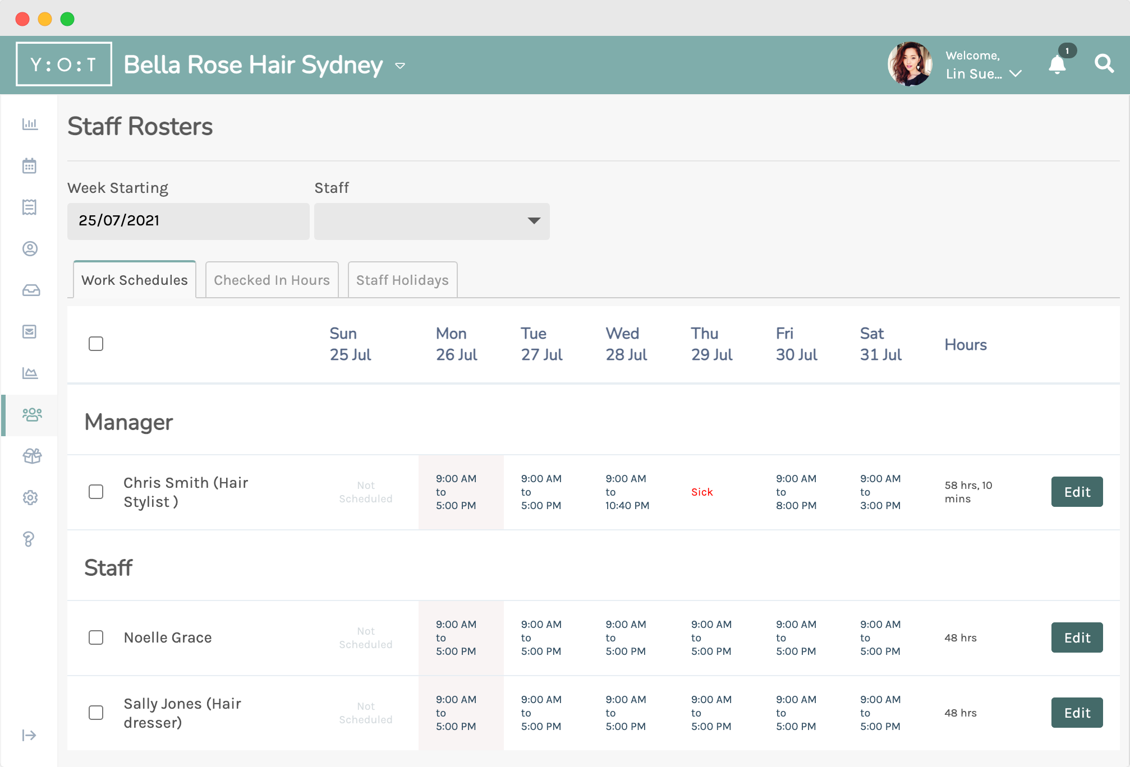Click Edit for Sally Jones
The height and width of the screenshot is (767, 1130).
(x=1077, y=713)
